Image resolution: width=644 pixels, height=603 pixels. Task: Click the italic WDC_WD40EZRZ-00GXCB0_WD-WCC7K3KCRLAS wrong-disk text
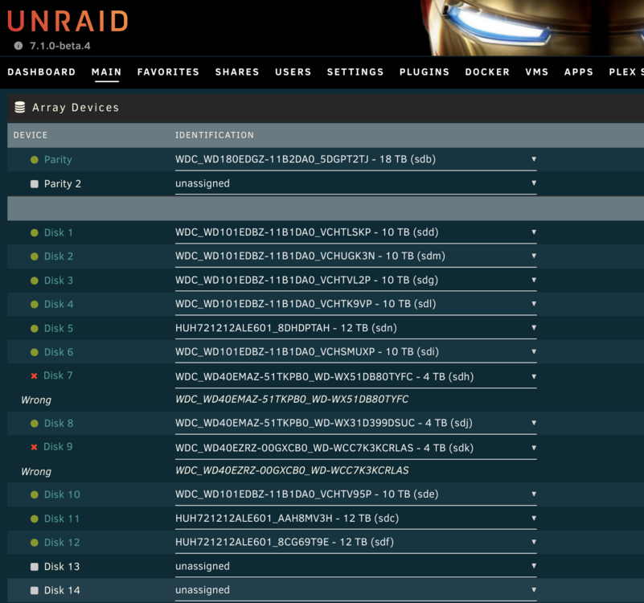coord(292,470)
